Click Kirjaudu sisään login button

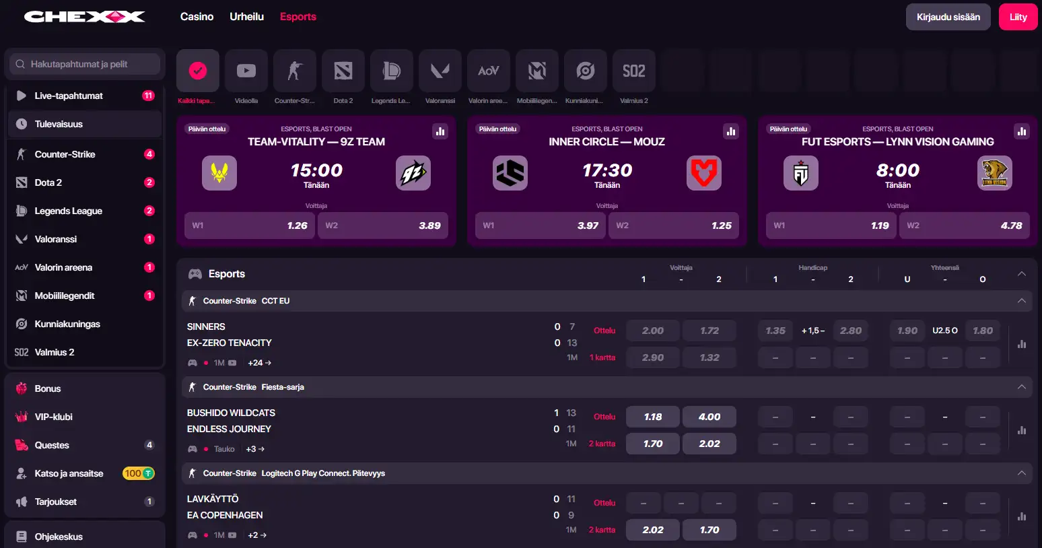(948, 17)
